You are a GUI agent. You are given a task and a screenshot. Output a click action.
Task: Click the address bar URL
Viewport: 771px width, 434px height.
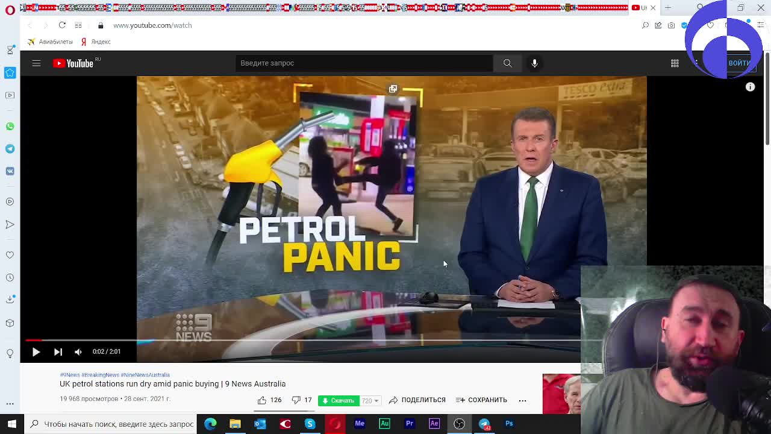[x=152, y=25]
